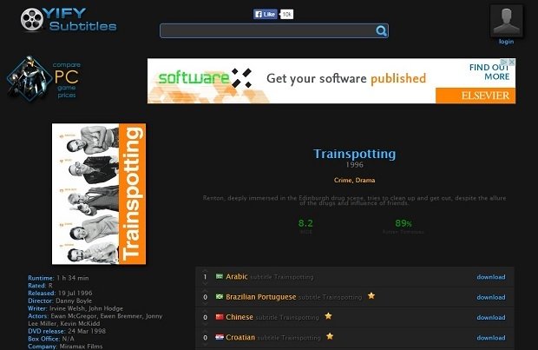The image size is (538, 350).
Task: Upvote the Croatian subtitle
Action: [x=205, y=332]
